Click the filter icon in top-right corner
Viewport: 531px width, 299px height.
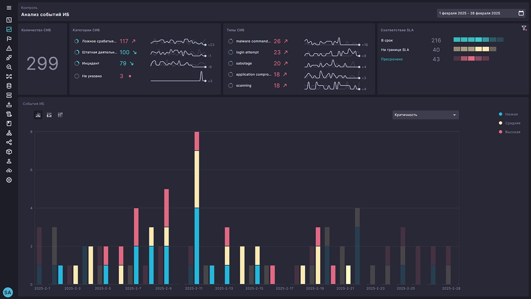(524, 28)
